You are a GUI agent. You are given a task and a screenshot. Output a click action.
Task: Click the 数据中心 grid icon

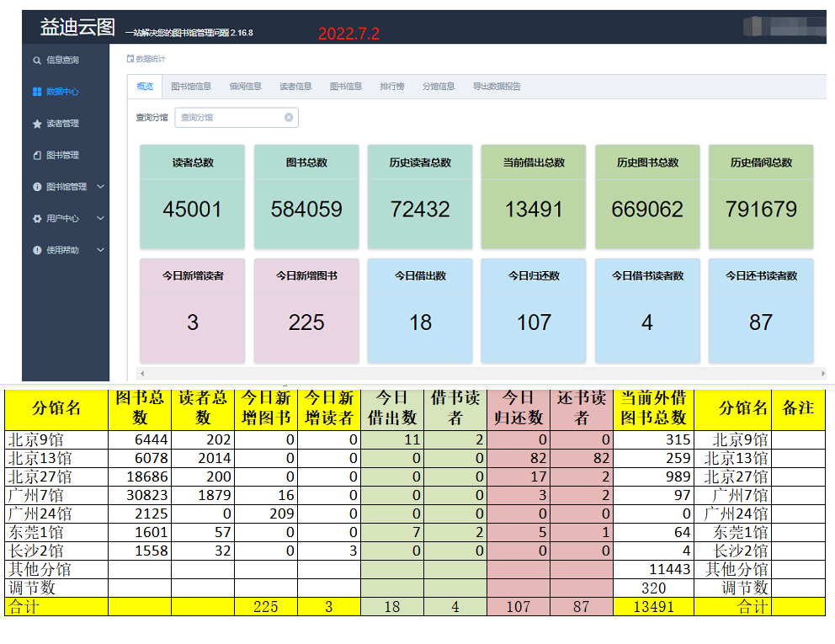click(37, 92)
